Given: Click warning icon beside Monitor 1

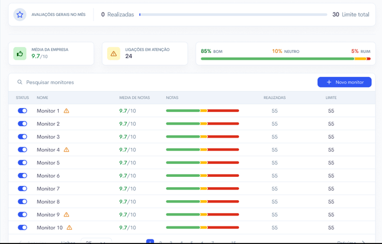Looking at the screenshot, I should (x=67, y=111).
